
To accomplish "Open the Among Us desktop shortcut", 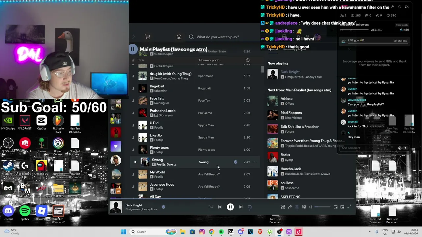I will (x=42, y=168).
